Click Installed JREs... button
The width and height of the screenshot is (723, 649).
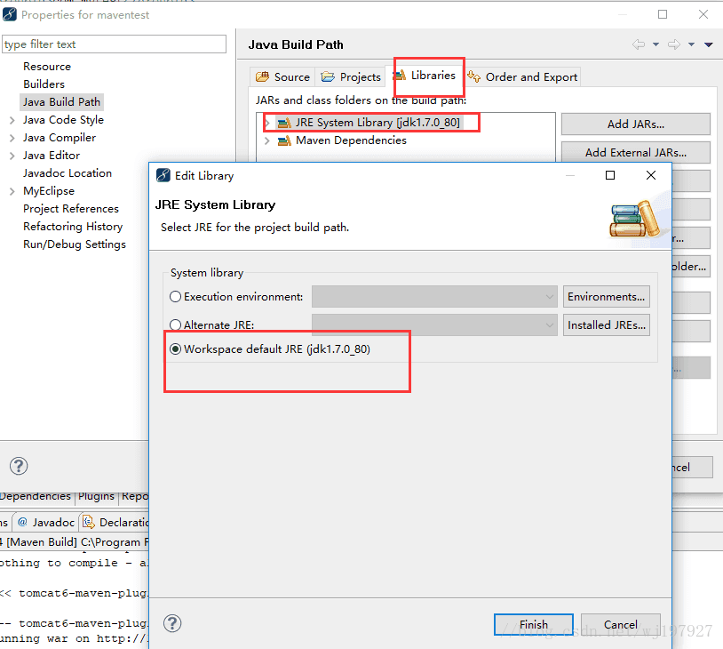click(607, 325)
